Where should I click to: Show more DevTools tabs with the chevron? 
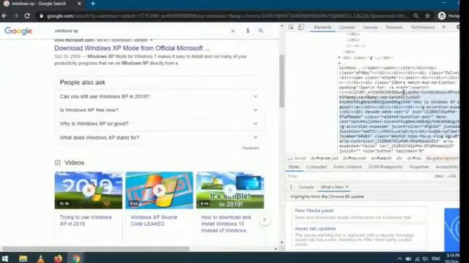click(x=444, y=27)
